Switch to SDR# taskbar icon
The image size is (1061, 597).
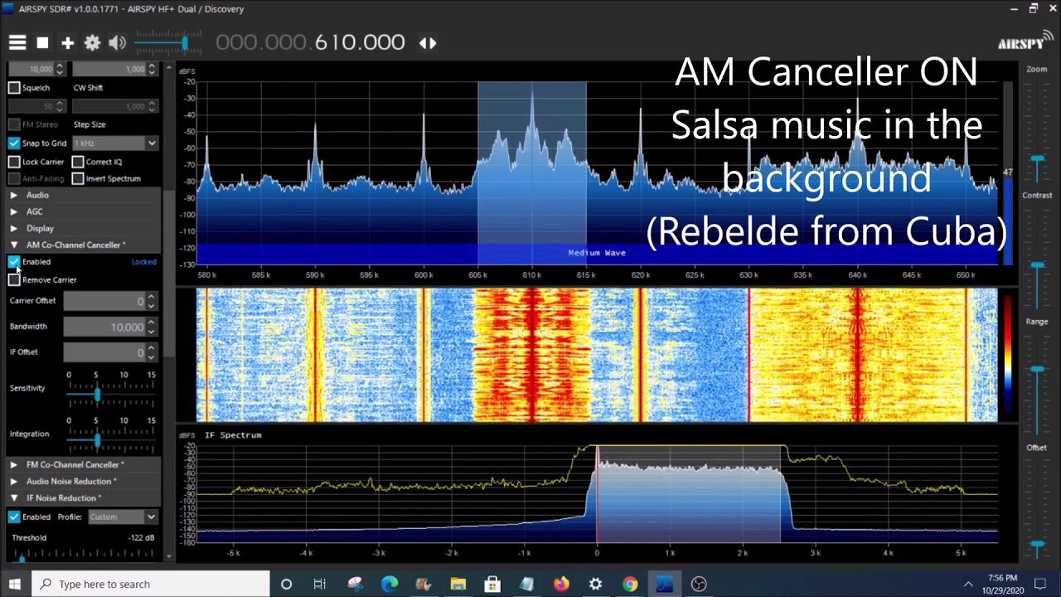[x=664, y=584]
